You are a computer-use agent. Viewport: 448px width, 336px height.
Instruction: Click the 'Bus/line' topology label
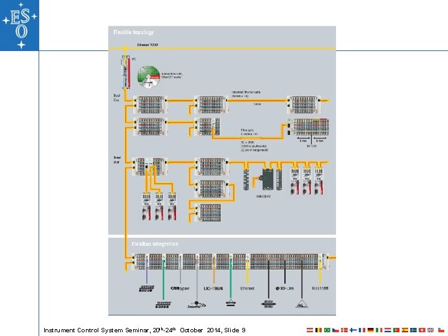coord(116,98)
